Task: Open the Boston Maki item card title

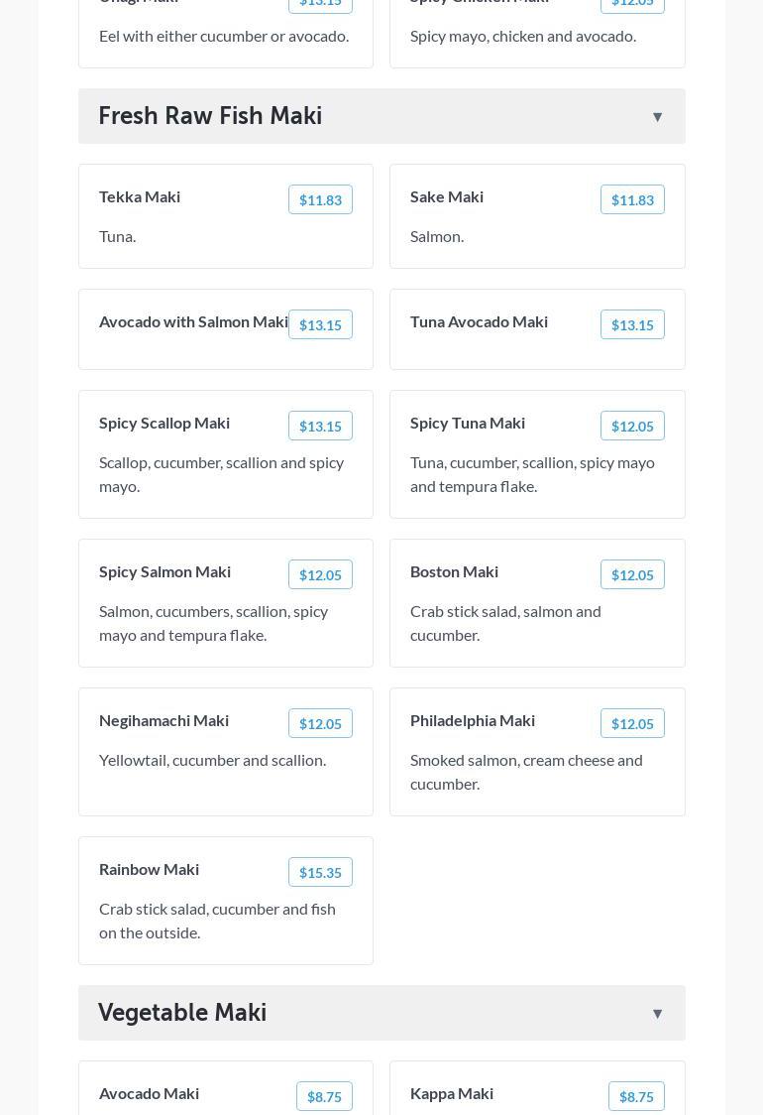Action: [454, 572]
